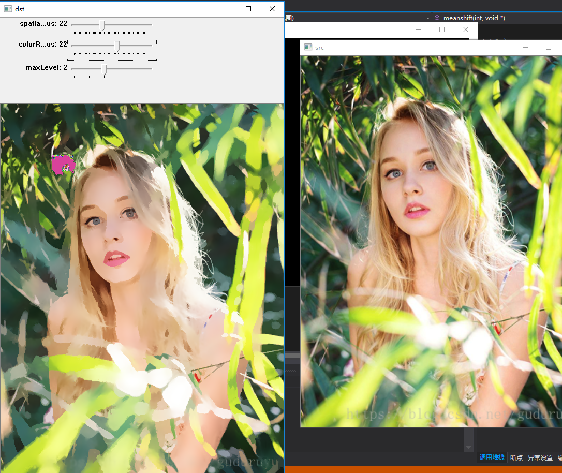
Task: Maximize the src image window
Action: pyautogui.click(x=549, y=47)
